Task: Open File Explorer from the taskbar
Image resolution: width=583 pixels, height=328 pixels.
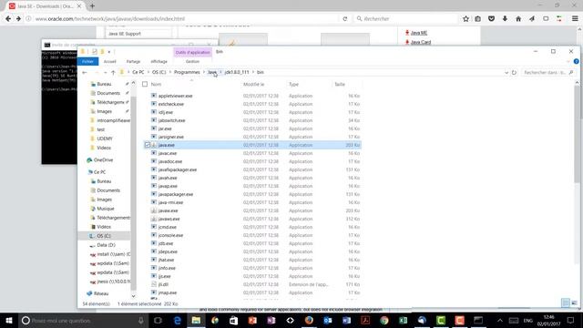Action: 196,320
